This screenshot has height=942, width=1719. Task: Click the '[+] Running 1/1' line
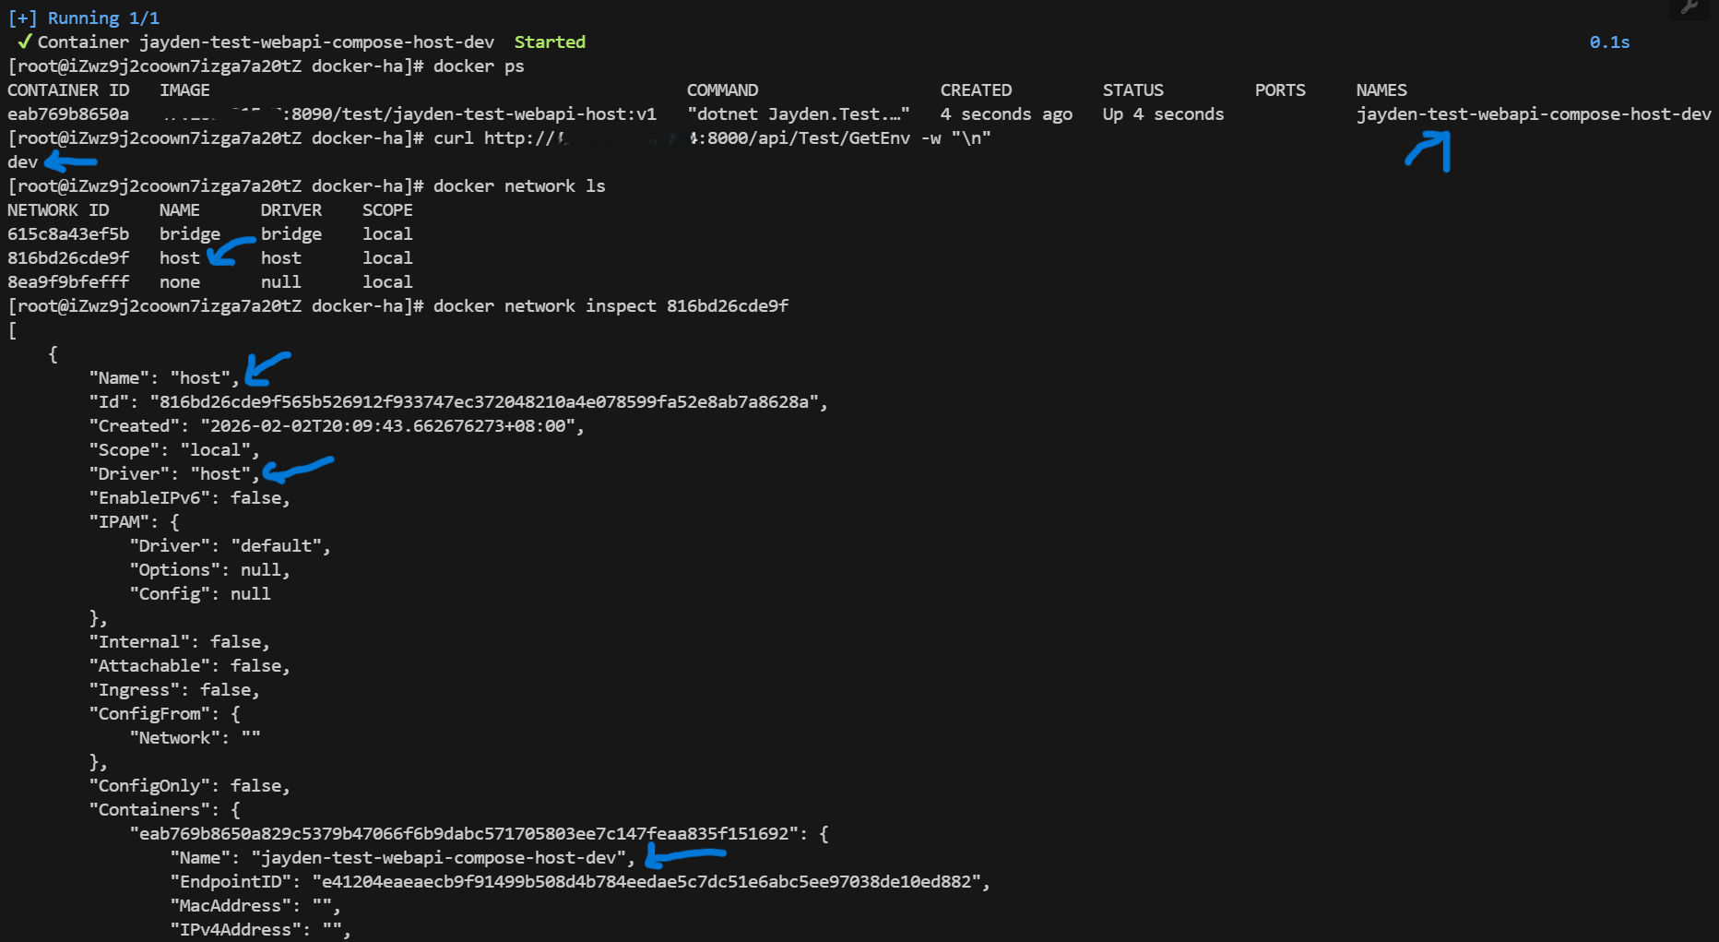(x=84, y=18)
